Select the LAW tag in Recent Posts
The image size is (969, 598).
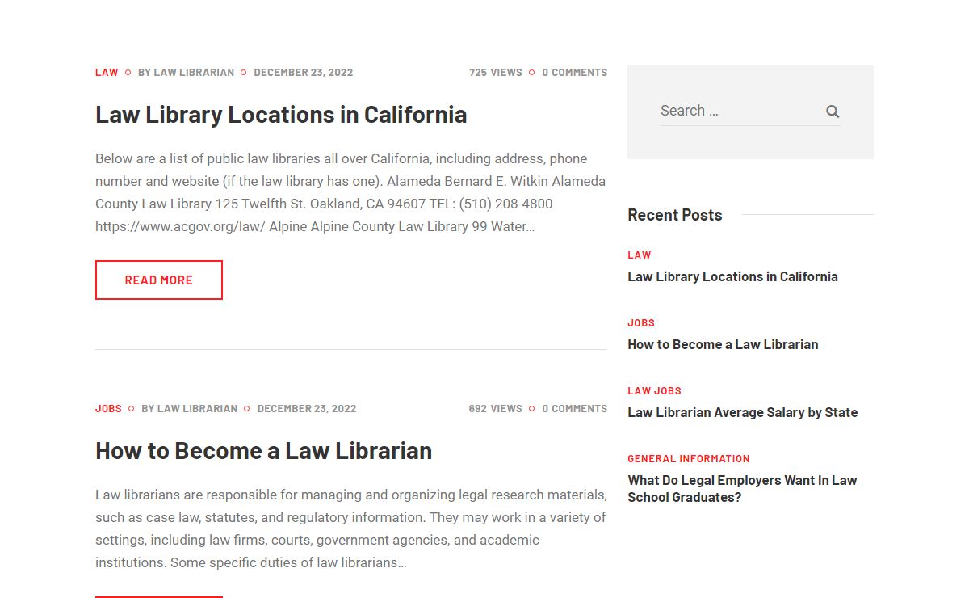click(x=639, y=255)
